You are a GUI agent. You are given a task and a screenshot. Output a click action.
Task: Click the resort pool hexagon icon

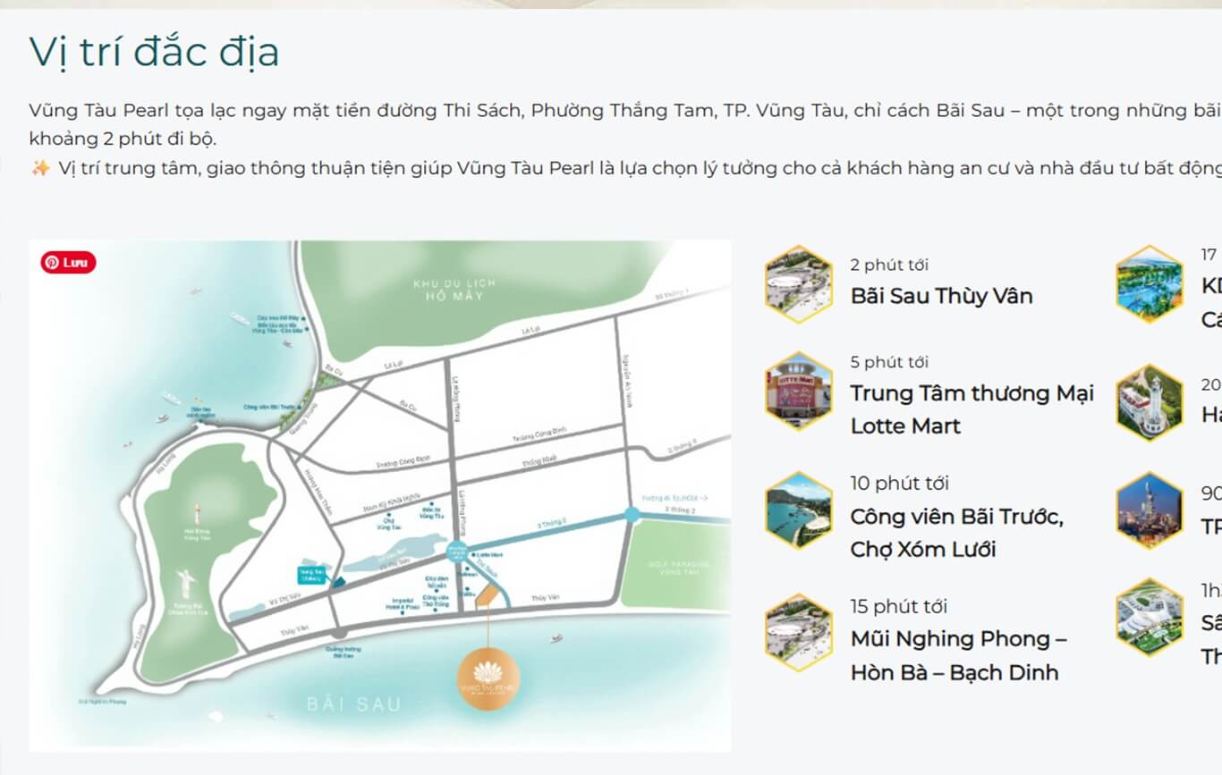click(x=1150, y=284)
